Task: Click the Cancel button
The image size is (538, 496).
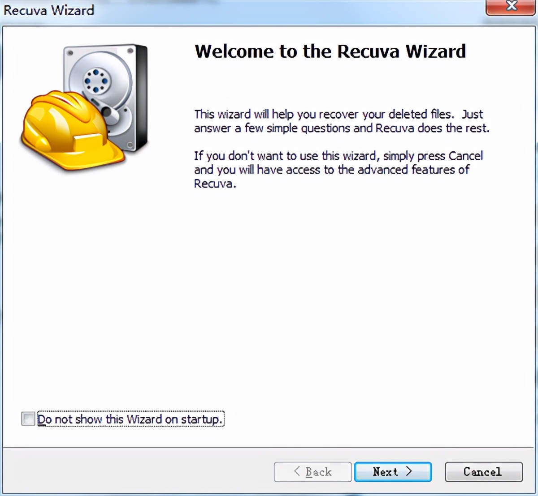Action: (x=484, y=472)
